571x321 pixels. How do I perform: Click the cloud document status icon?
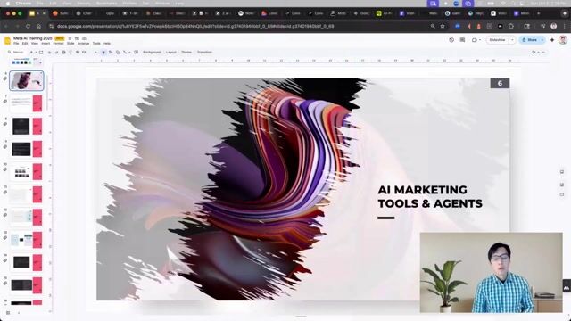tap(84, 38)
